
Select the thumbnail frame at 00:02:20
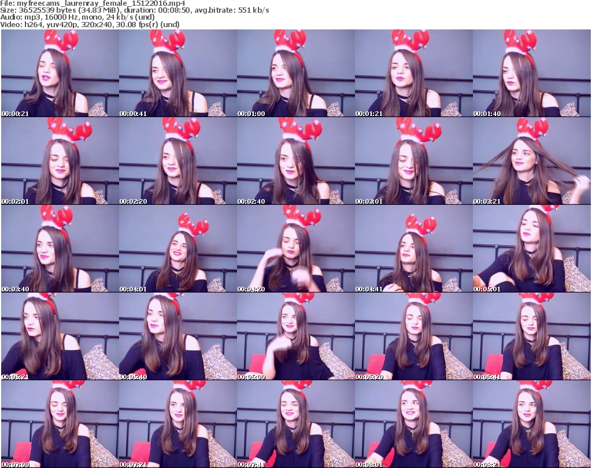click(x=178, y=161)
